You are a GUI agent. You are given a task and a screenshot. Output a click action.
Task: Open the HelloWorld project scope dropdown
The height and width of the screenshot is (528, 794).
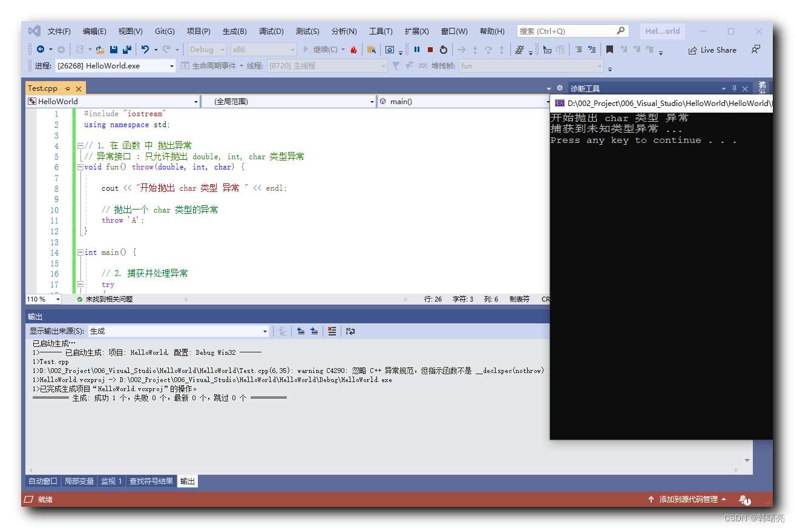pyautogui.click(x=113, y=102)
